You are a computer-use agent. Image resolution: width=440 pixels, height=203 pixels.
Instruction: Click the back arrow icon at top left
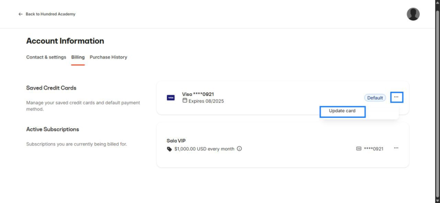point(20,14)
